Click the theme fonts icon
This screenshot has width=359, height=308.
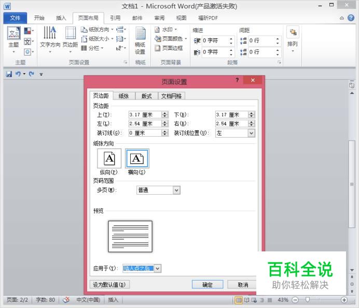pos(29,42)
